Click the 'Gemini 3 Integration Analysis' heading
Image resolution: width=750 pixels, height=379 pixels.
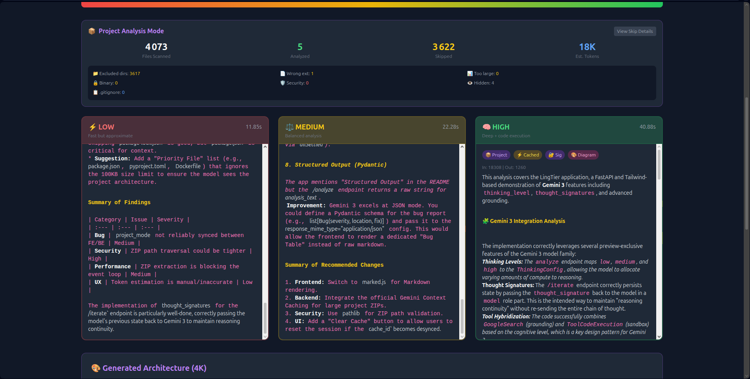tap(527, 221)
